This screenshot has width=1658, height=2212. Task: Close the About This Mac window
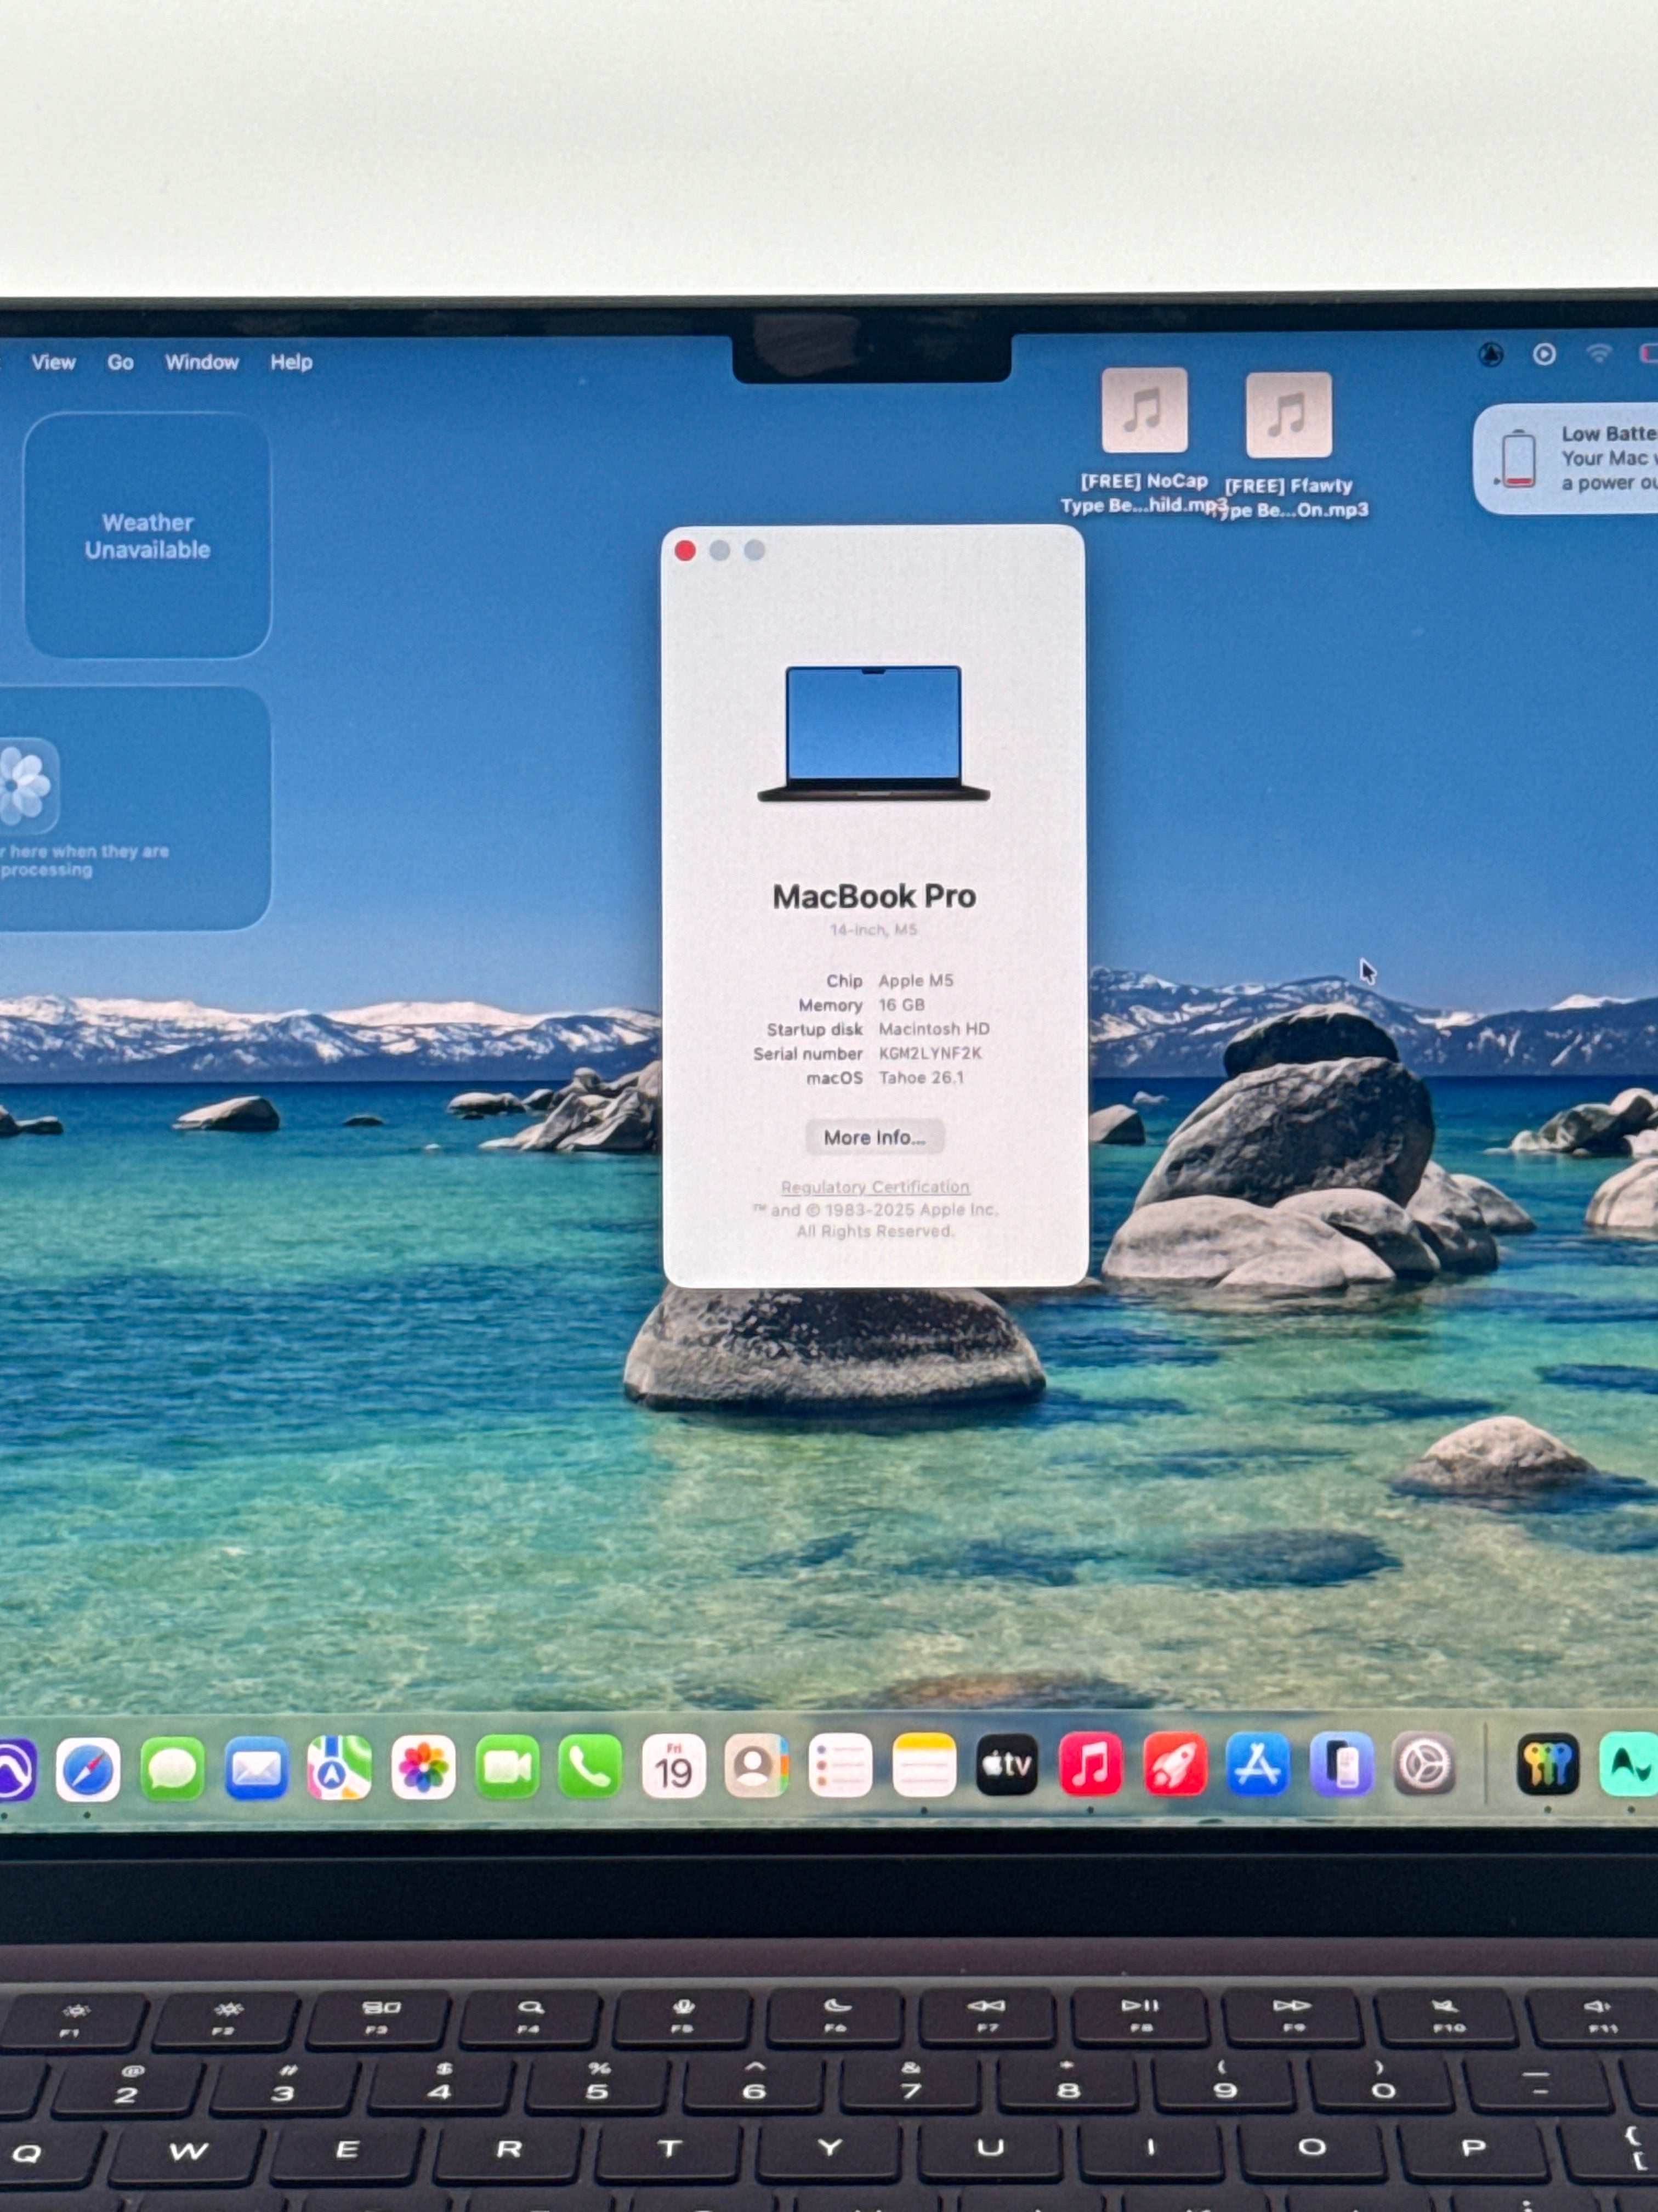pyautogui.click(x=685, y=551)
